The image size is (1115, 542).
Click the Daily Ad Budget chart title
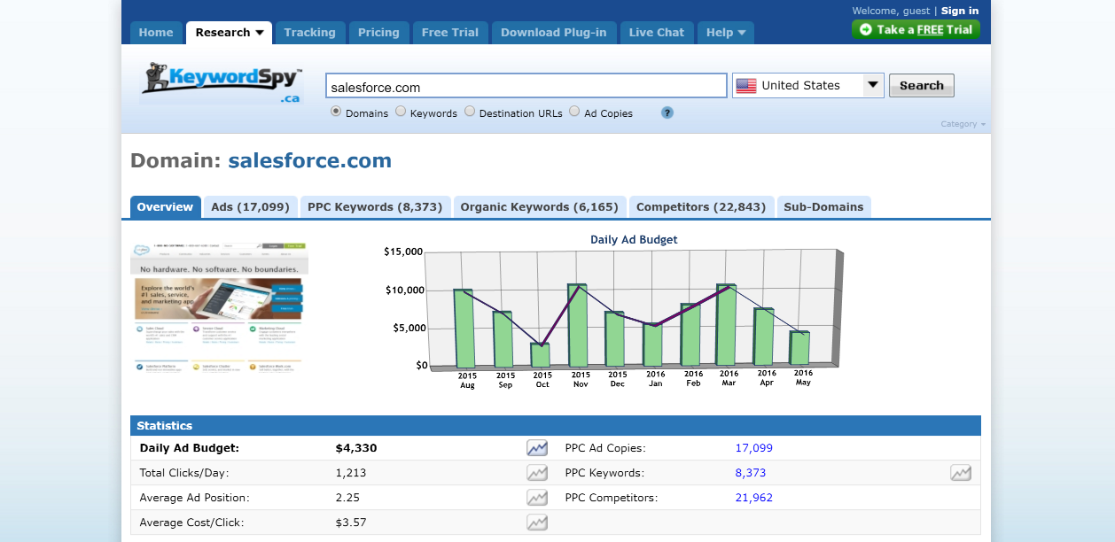coord(634,240)
